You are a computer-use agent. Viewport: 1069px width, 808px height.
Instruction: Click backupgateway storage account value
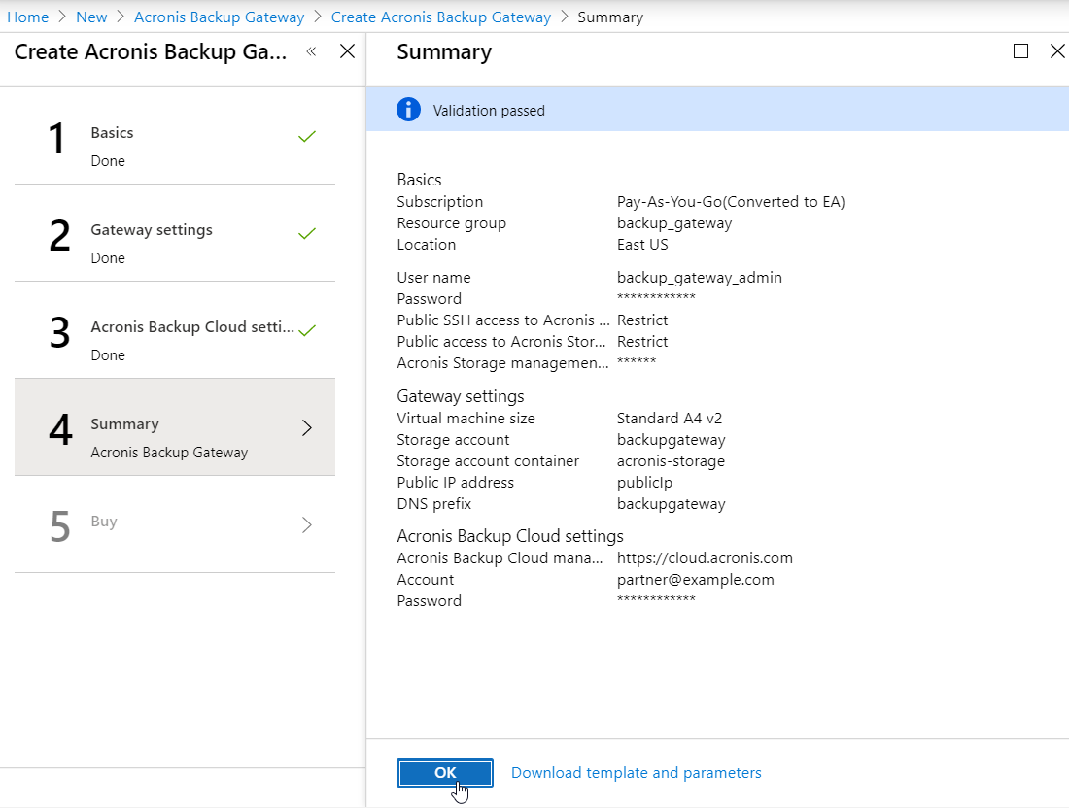(671, 440)
